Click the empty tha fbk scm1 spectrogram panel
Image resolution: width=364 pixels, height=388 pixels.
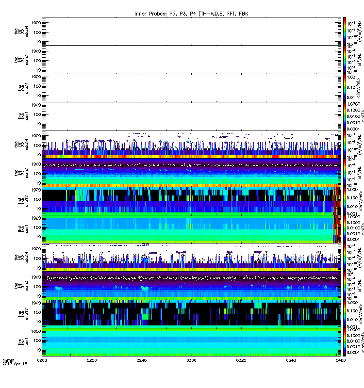tap(191, 116)
